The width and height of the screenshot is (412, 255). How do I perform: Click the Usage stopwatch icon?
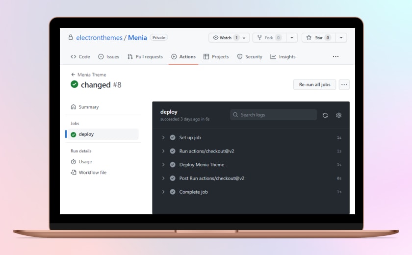[73, 161]
